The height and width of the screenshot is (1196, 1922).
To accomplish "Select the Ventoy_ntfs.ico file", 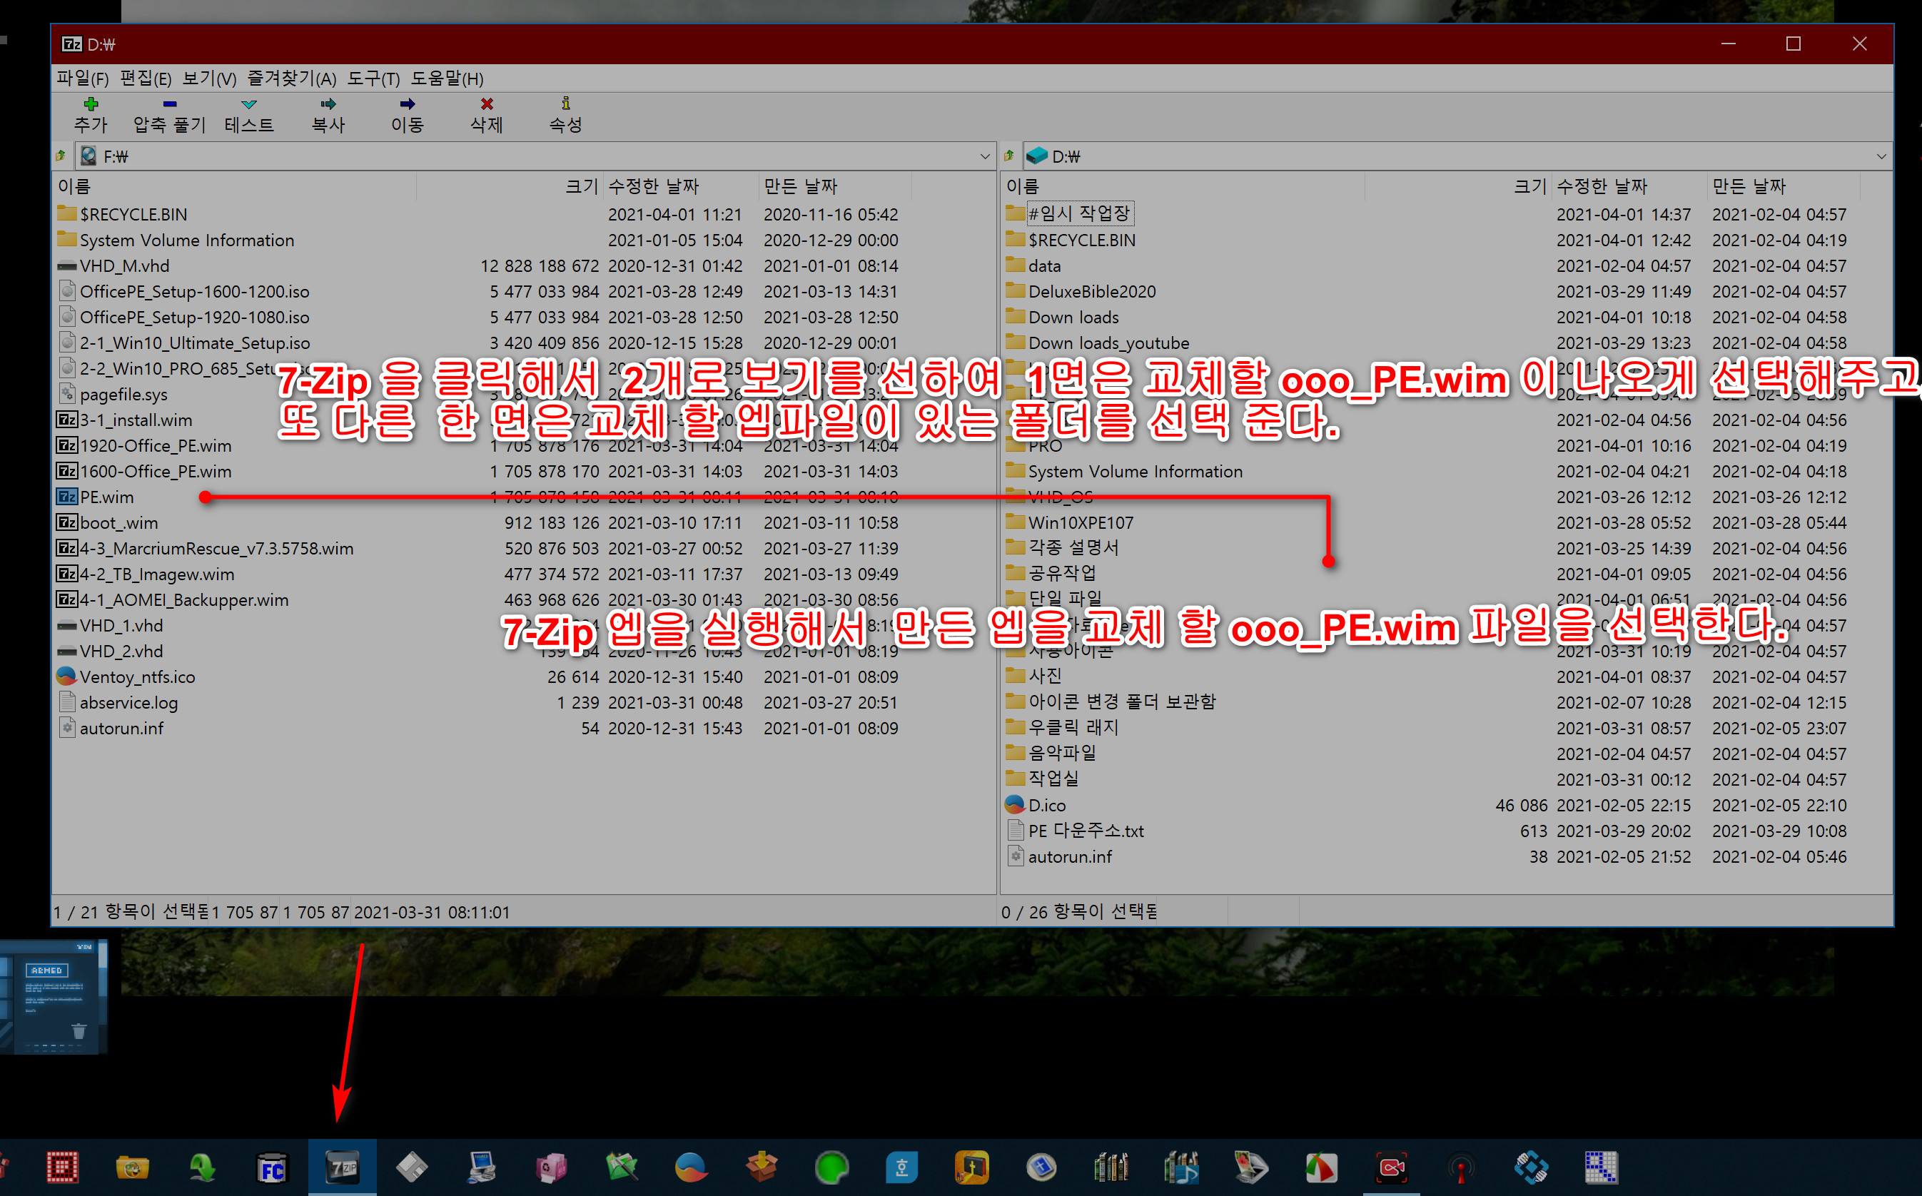I will (137, 677).
